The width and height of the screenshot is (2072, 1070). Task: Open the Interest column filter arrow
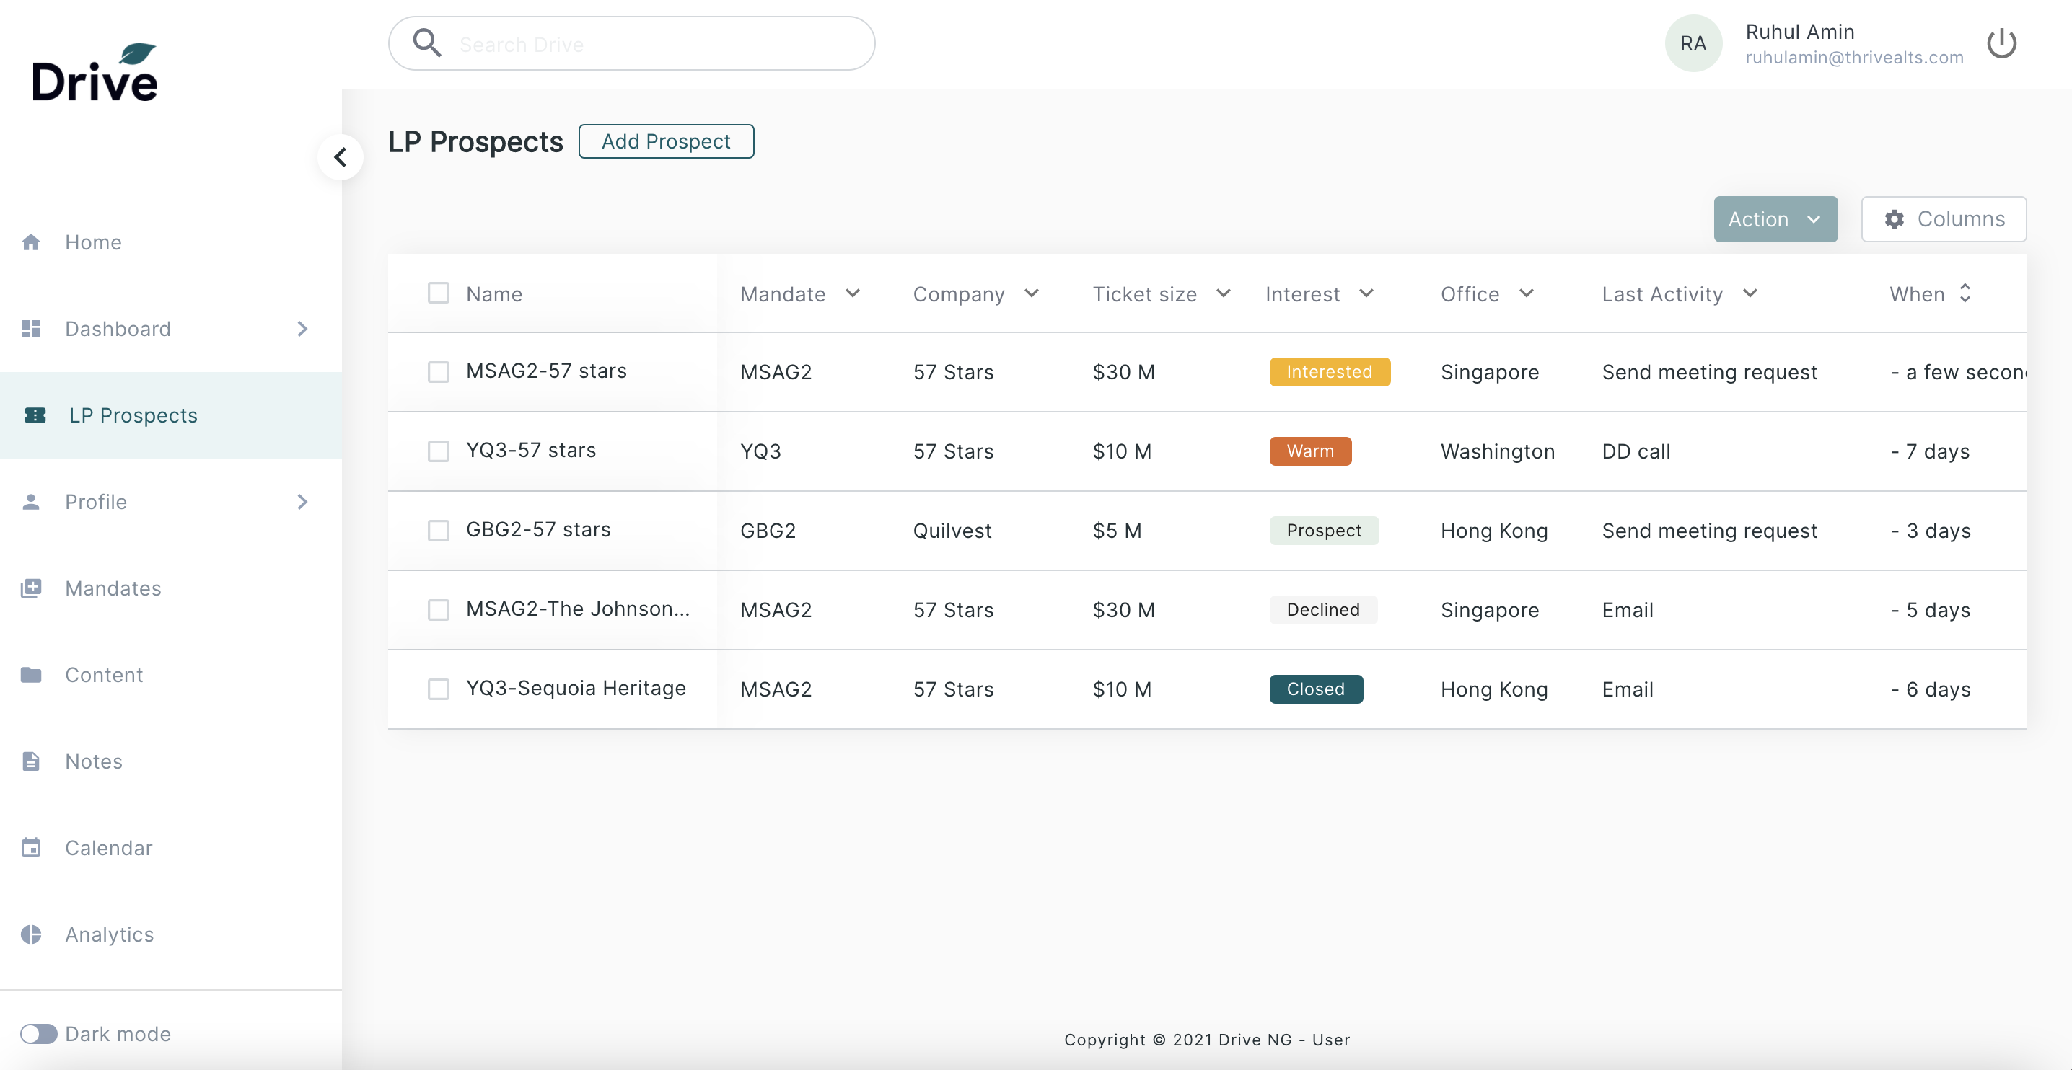click(1366, 293)
